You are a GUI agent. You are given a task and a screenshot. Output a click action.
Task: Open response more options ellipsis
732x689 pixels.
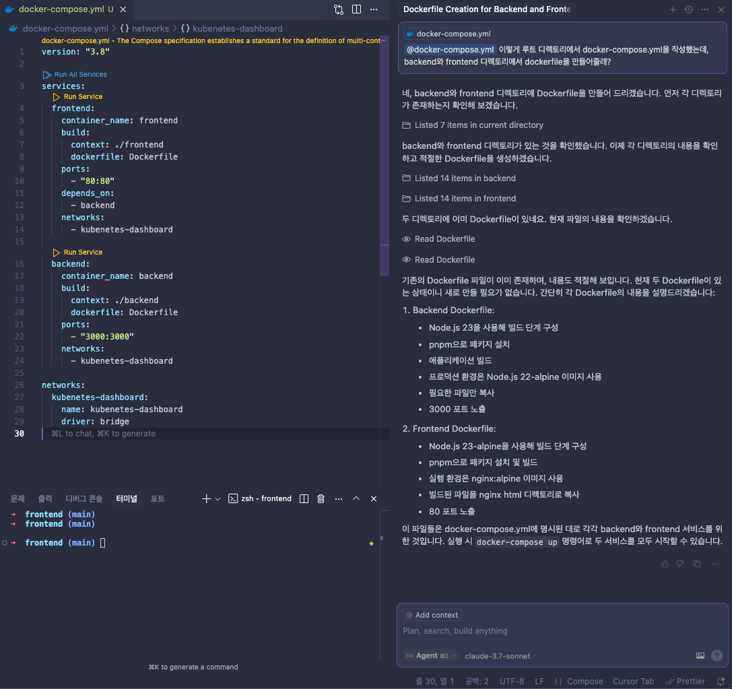coord(714,564)
